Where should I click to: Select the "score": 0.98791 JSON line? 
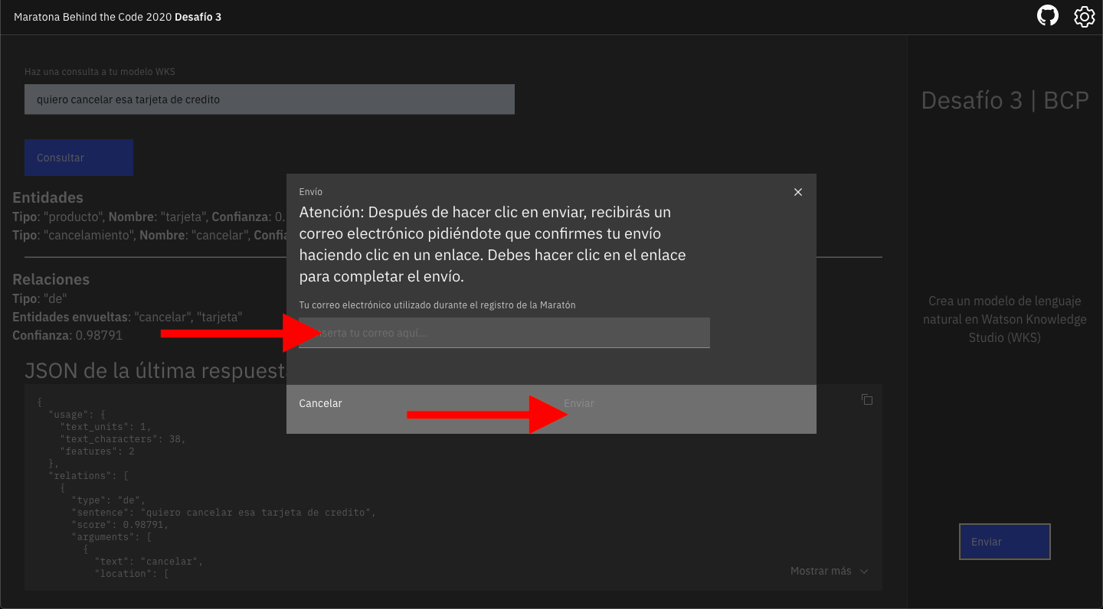(x=119, y=525)
